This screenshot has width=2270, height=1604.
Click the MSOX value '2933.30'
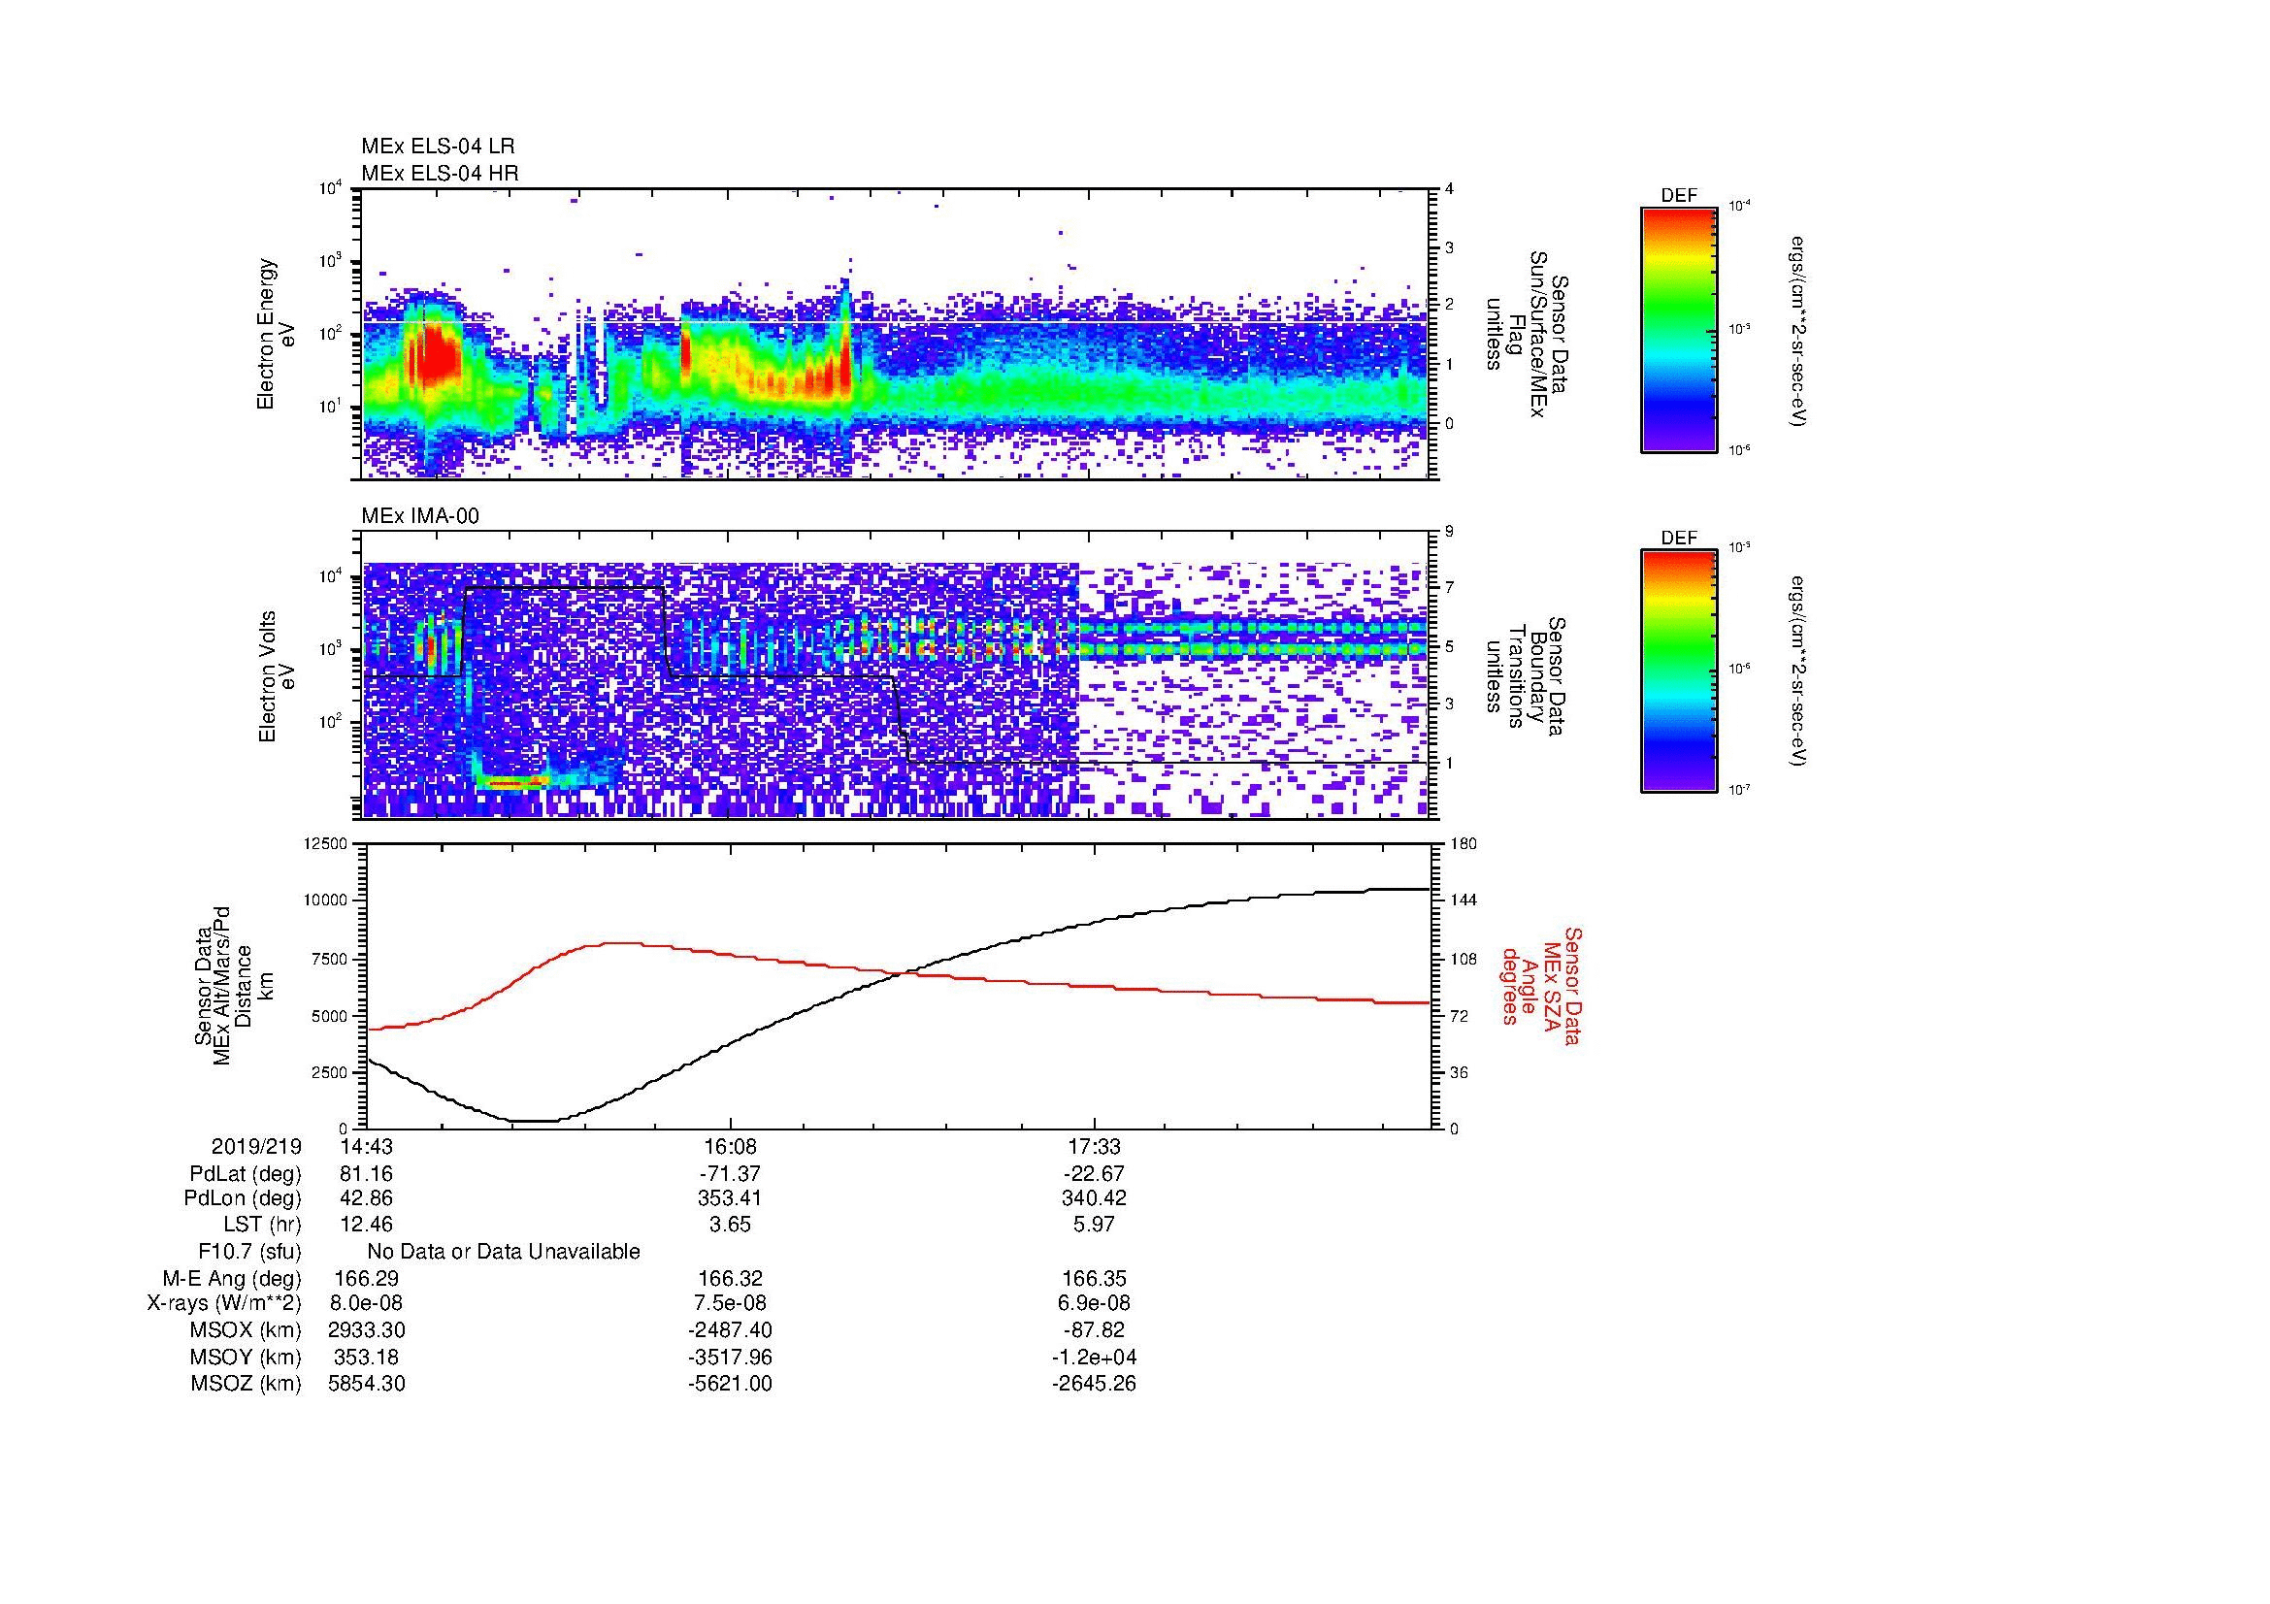coord(367,1330)
